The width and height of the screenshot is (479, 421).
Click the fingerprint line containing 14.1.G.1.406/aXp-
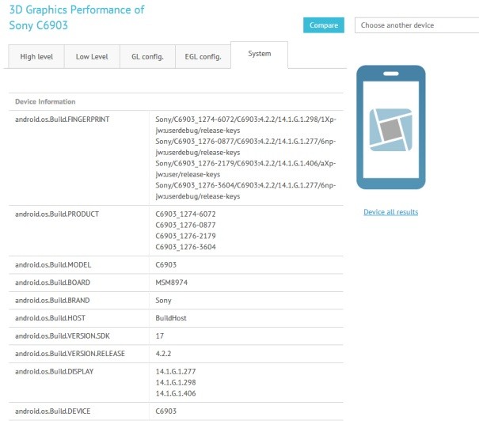tap(245, 163)
